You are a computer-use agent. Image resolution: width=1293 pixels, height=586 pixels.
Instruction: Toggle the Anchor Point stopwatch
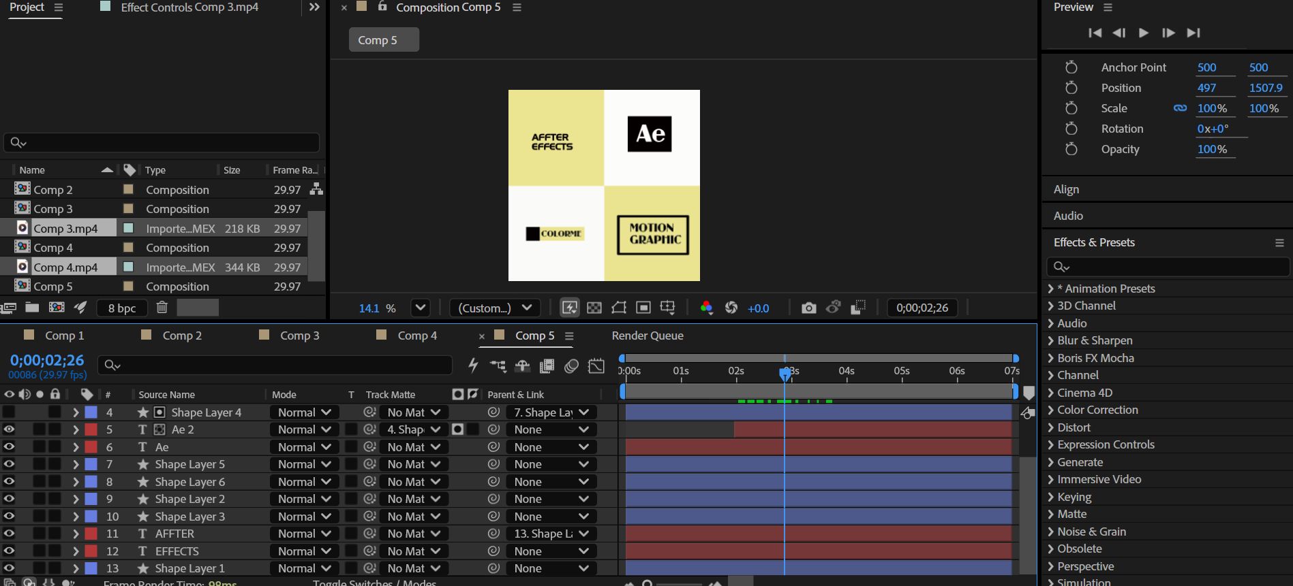click(x=1071, y=67)
